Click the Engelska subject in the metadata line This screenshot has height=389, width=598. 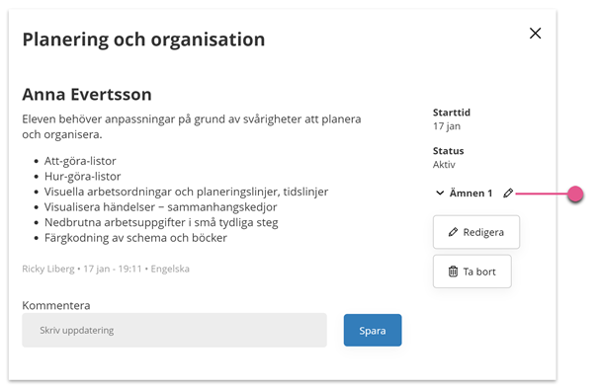(170, 269)
